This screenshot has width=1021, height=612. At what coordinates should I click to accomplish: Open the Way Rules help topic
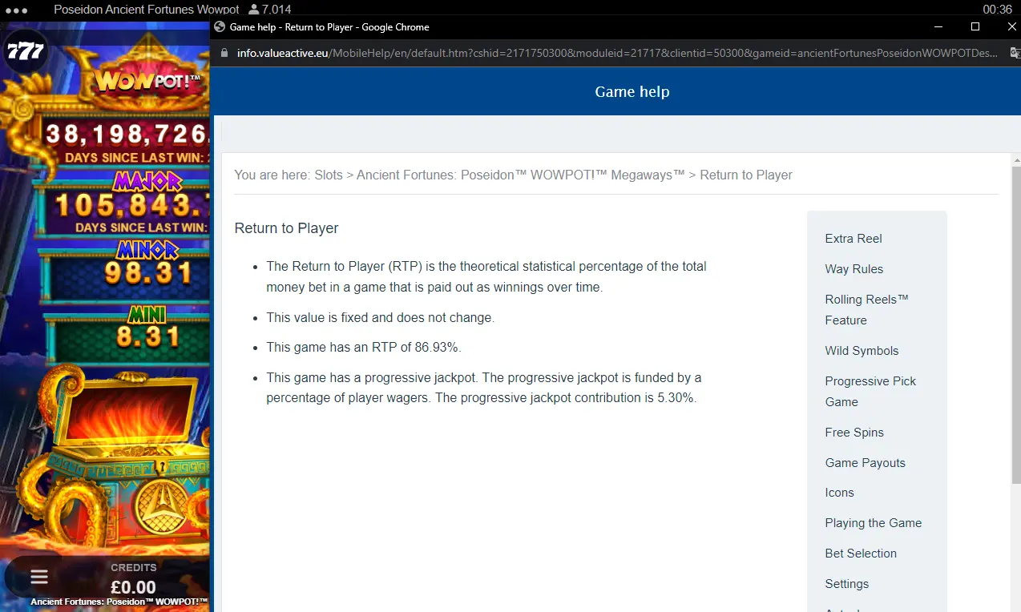854,269
